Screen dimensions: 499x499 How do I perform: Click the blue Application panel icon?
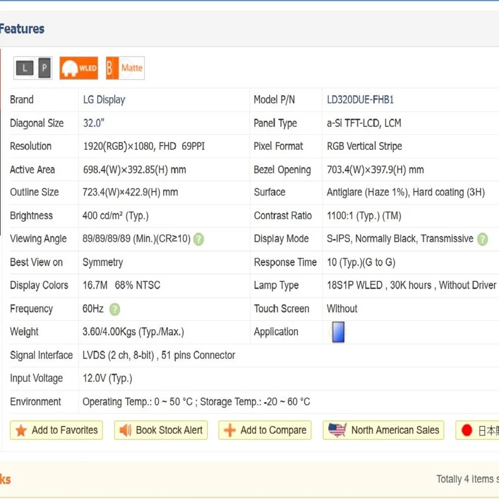pos(338,332)
